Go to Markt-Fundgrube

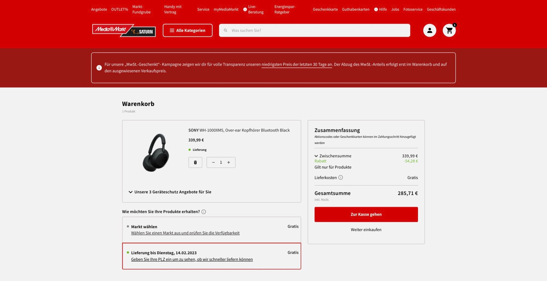pyautogui.click(x=142, y=9)
